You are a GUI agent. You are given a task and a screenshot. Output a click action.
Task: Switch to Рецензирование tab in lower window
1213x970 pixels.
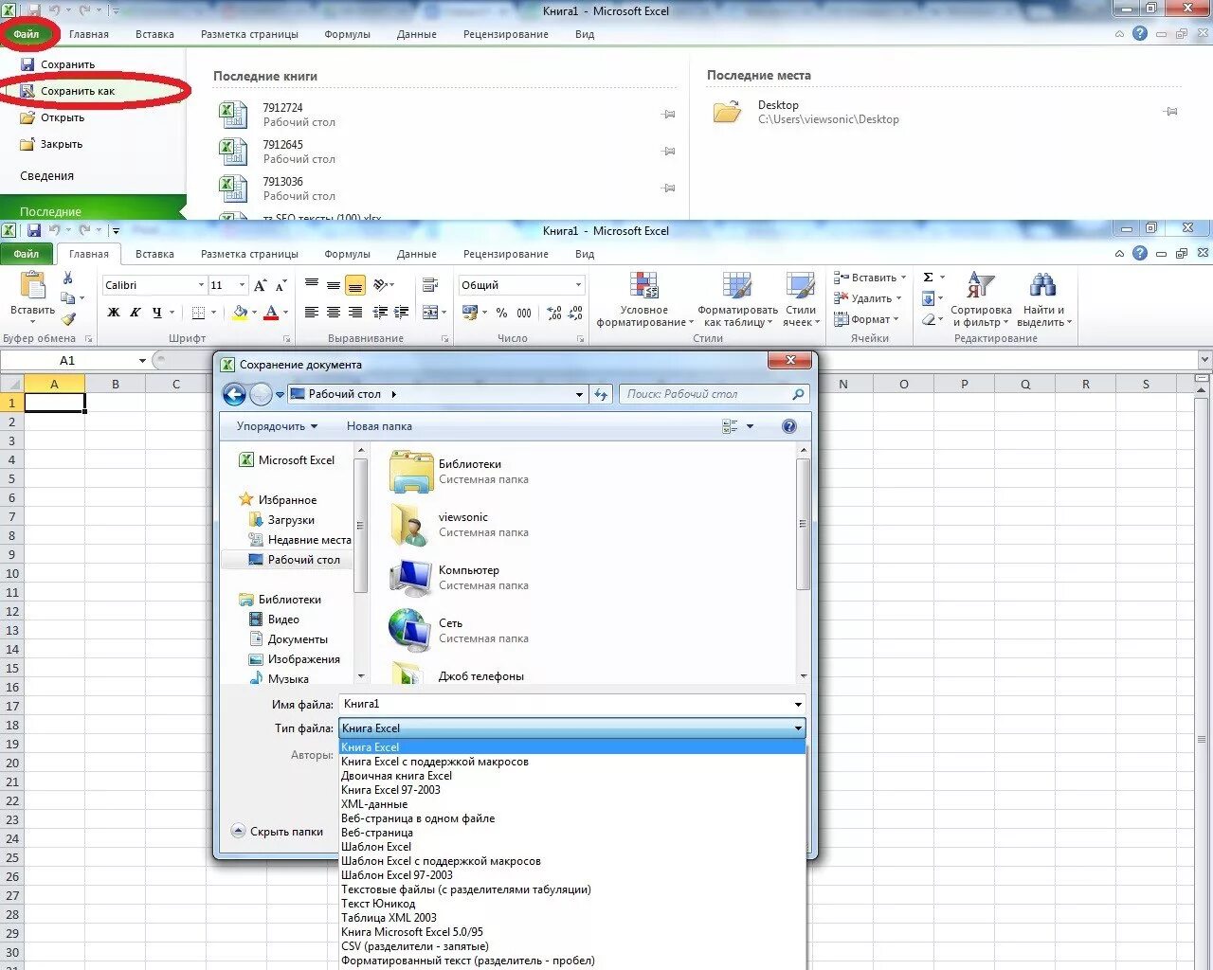[x=506, y=254]
